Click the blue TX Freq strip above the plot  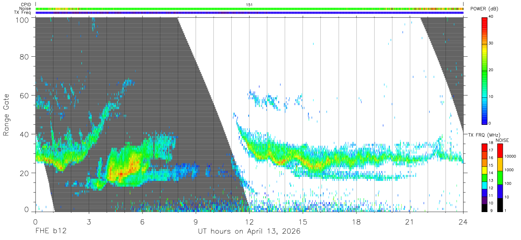pyautogui.click(x=249, y=13)
